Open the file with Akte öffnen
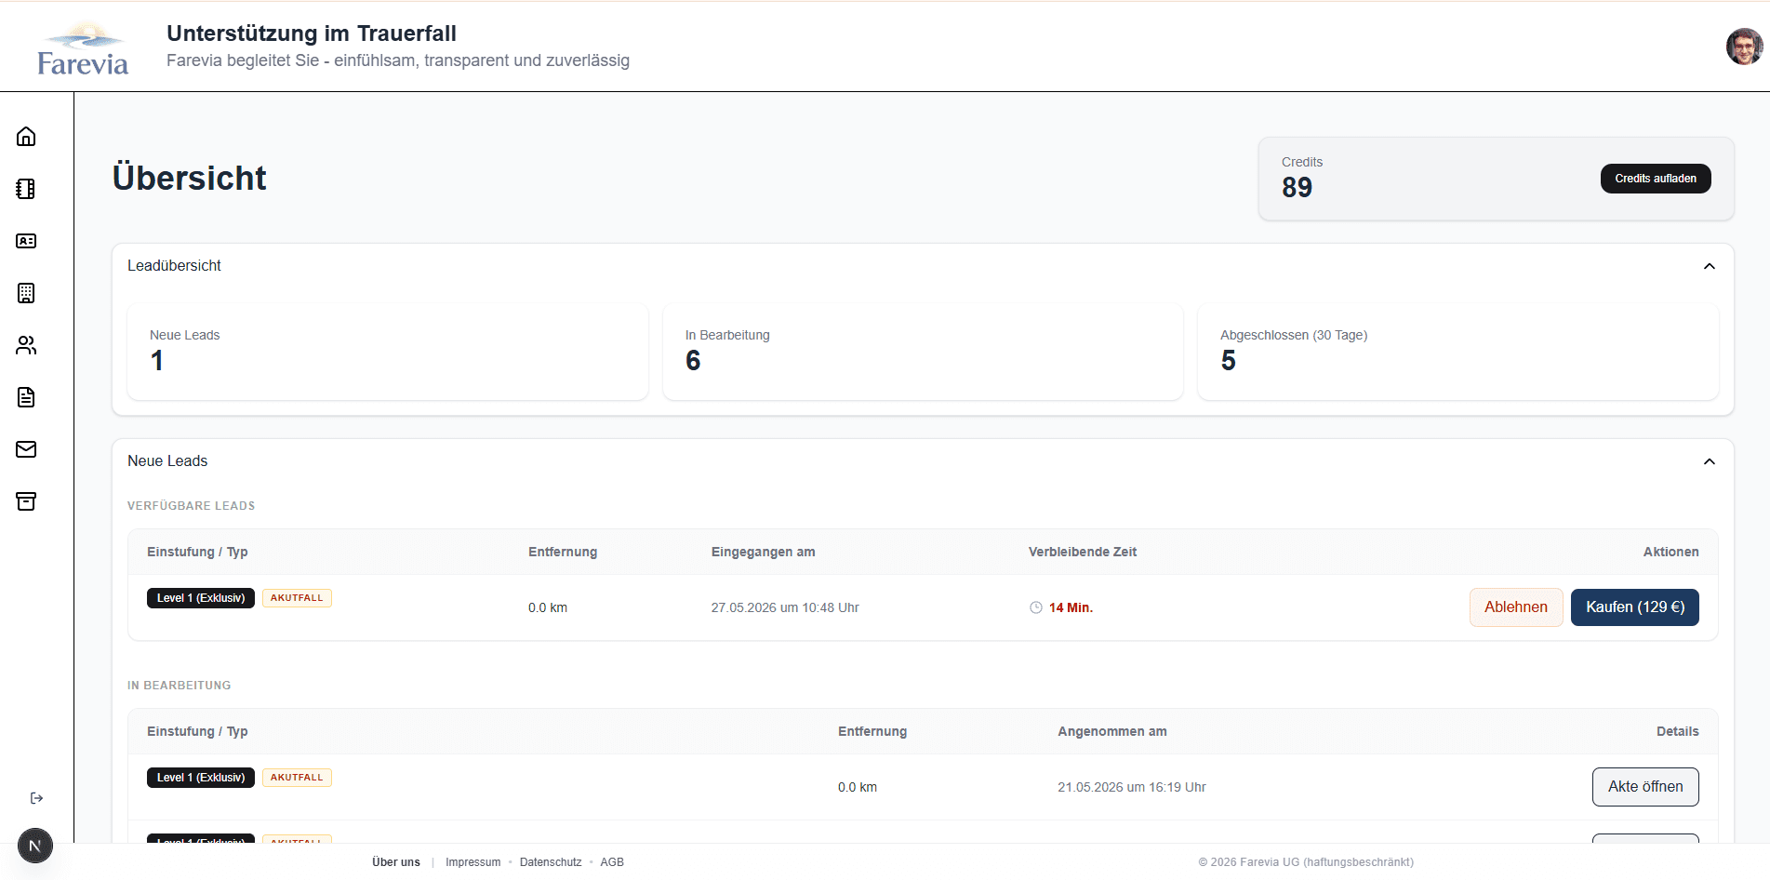The height and width of the screenshot is (880, 1770). click(x=1644, y=787)
